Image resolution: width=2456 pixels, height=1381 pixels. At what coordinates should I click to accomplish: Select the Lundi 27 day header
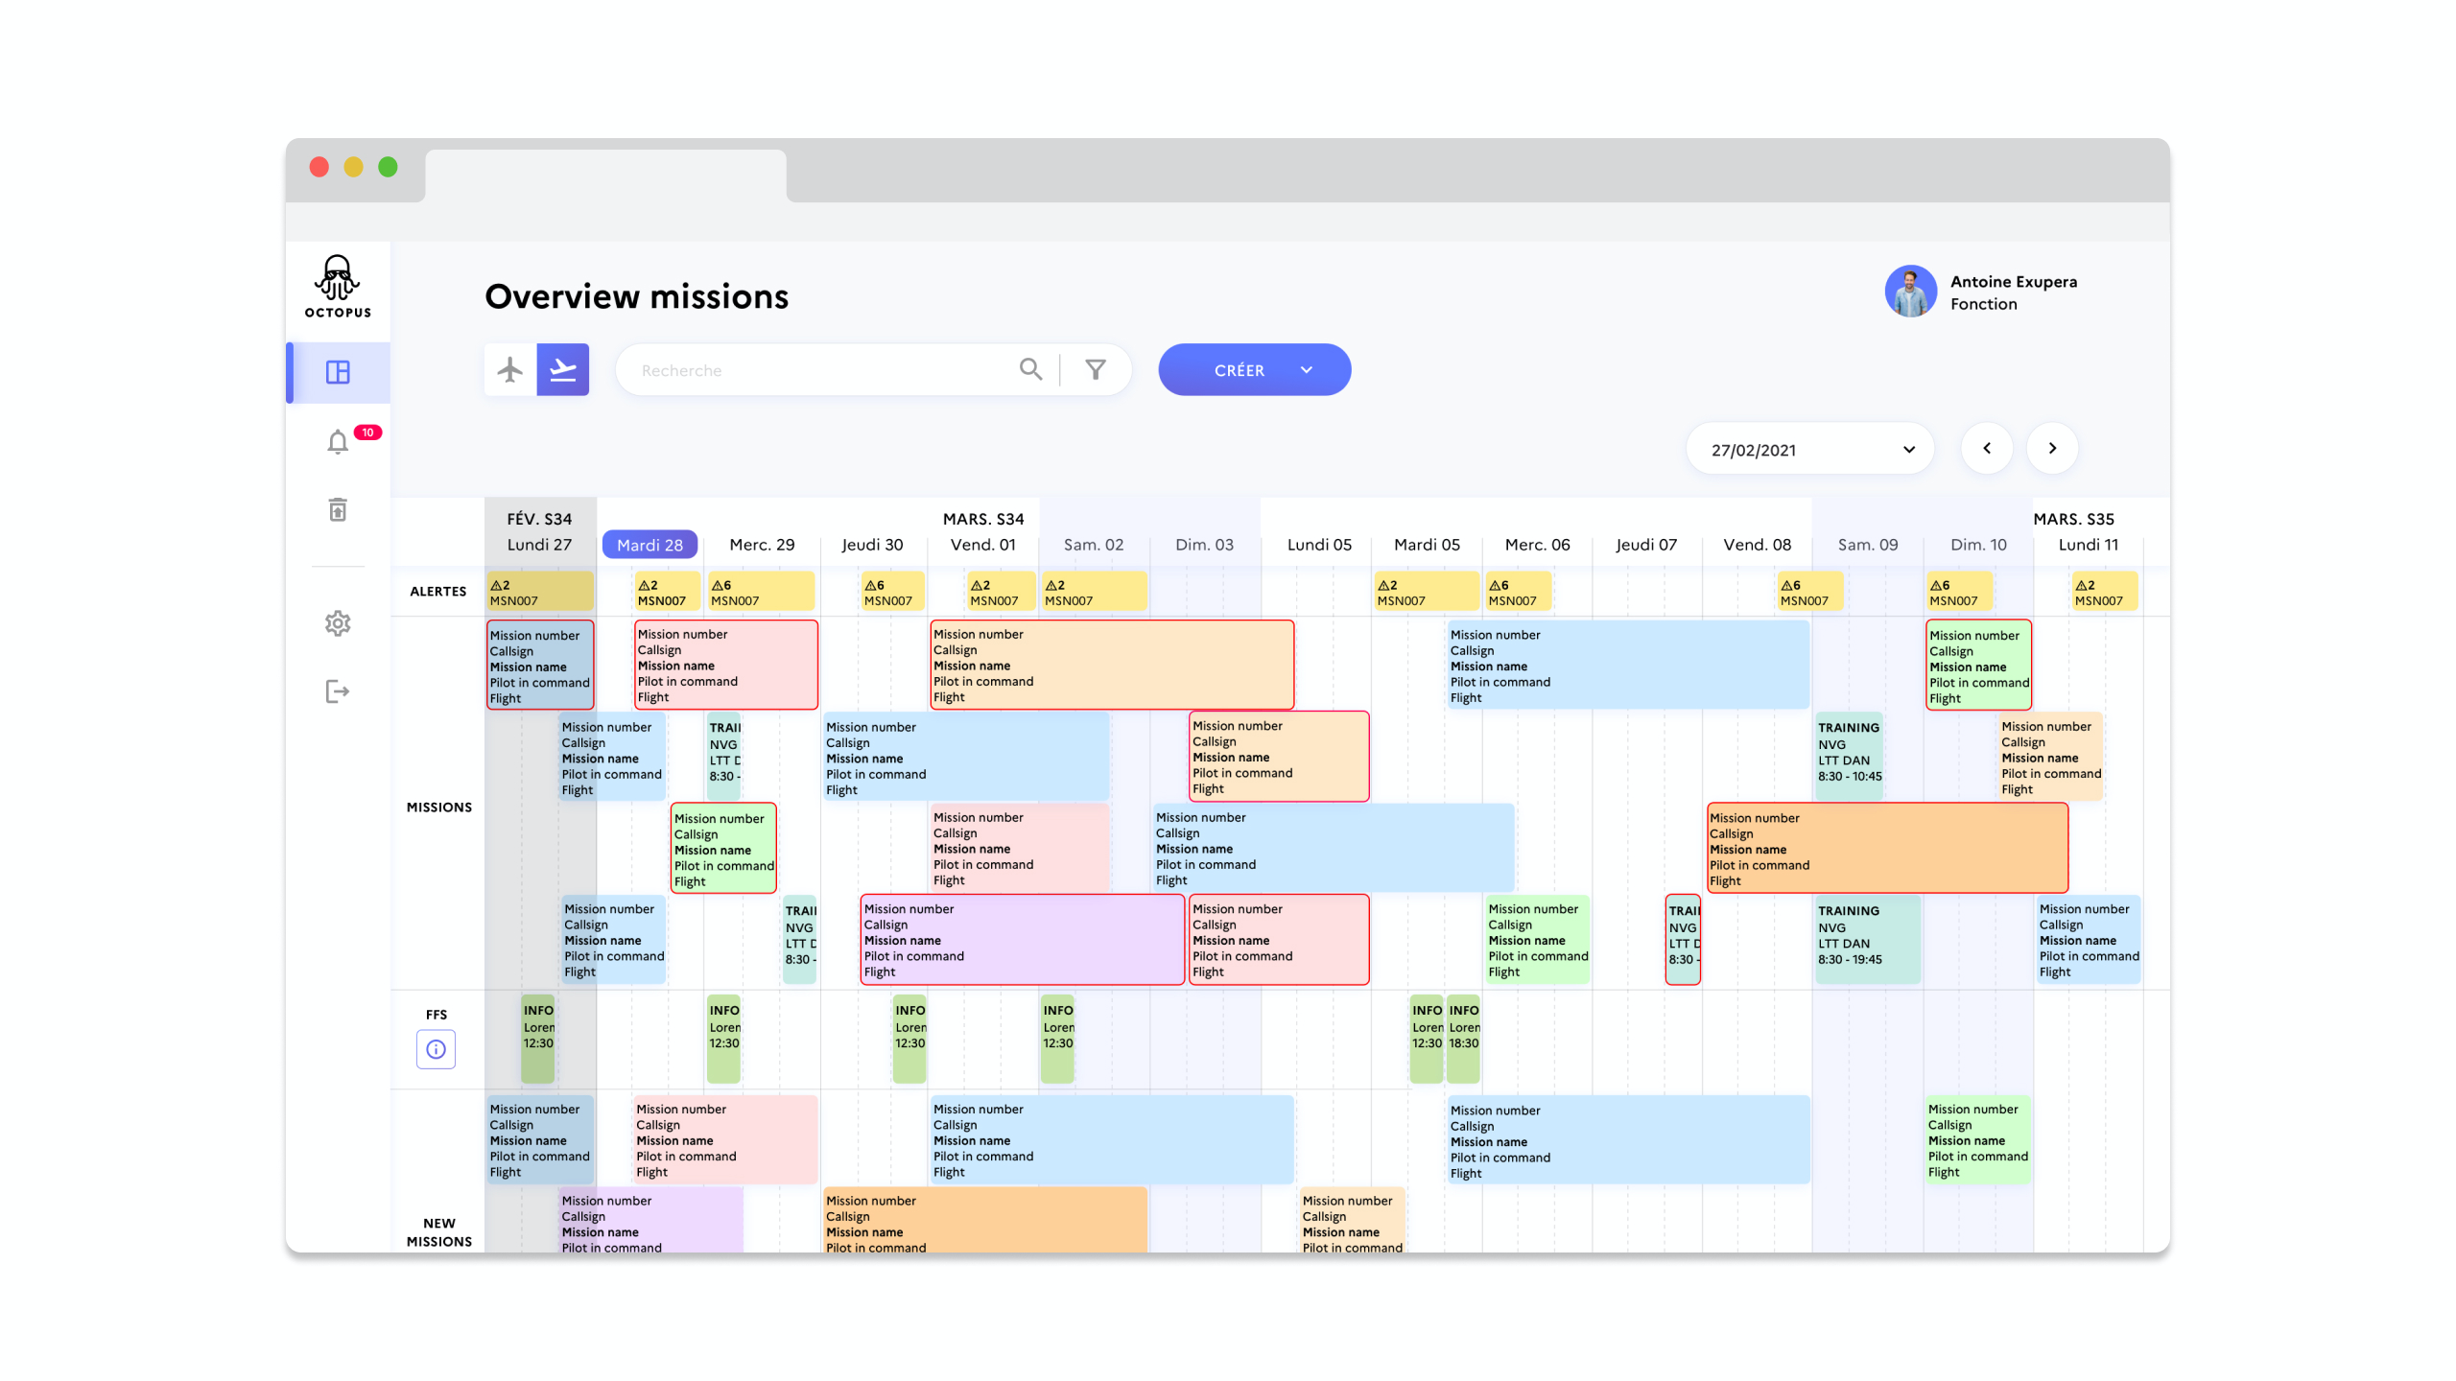(x=539, y=545)
